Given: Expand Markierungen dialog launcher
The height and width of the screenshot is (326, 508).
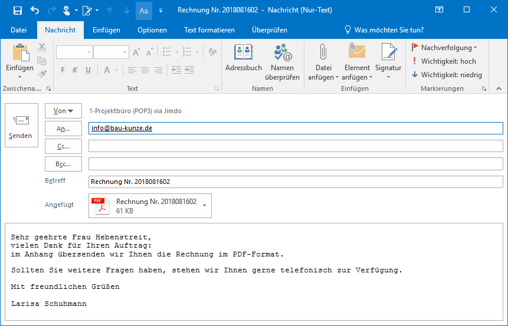Looking at the screenshot, I should [484, 88].
